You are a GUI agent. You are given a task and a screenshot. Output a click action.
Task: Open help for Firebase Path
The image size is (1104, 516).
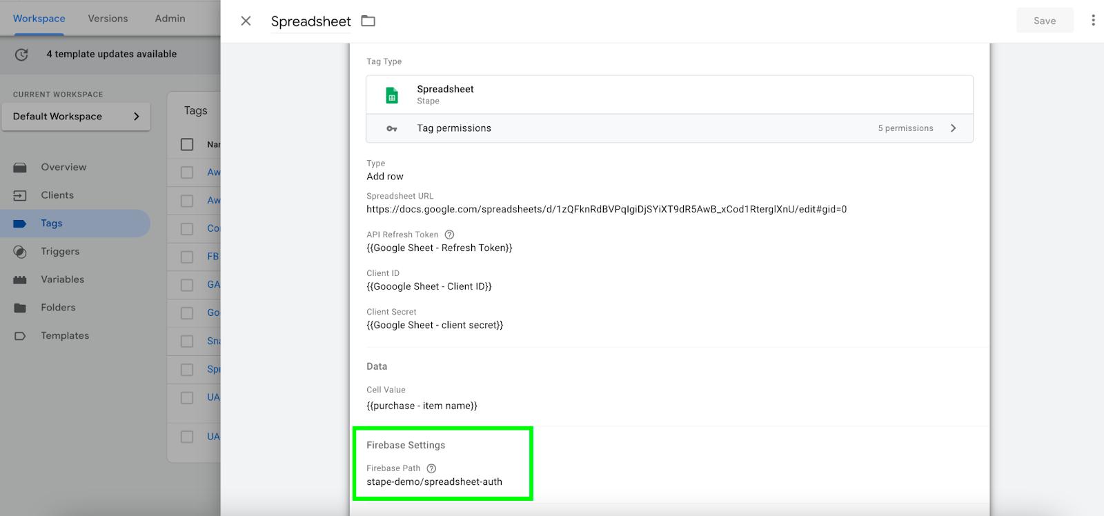[x=431, y=468]
